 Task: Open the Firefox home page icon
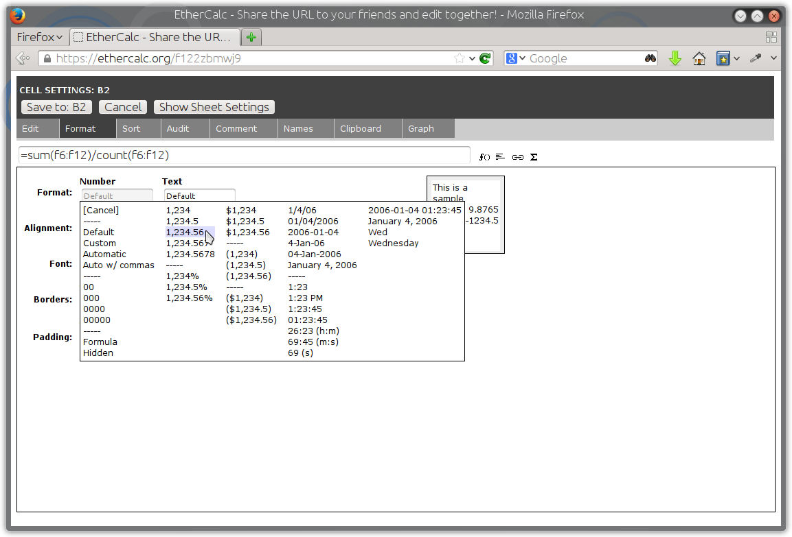coord(699,58)
